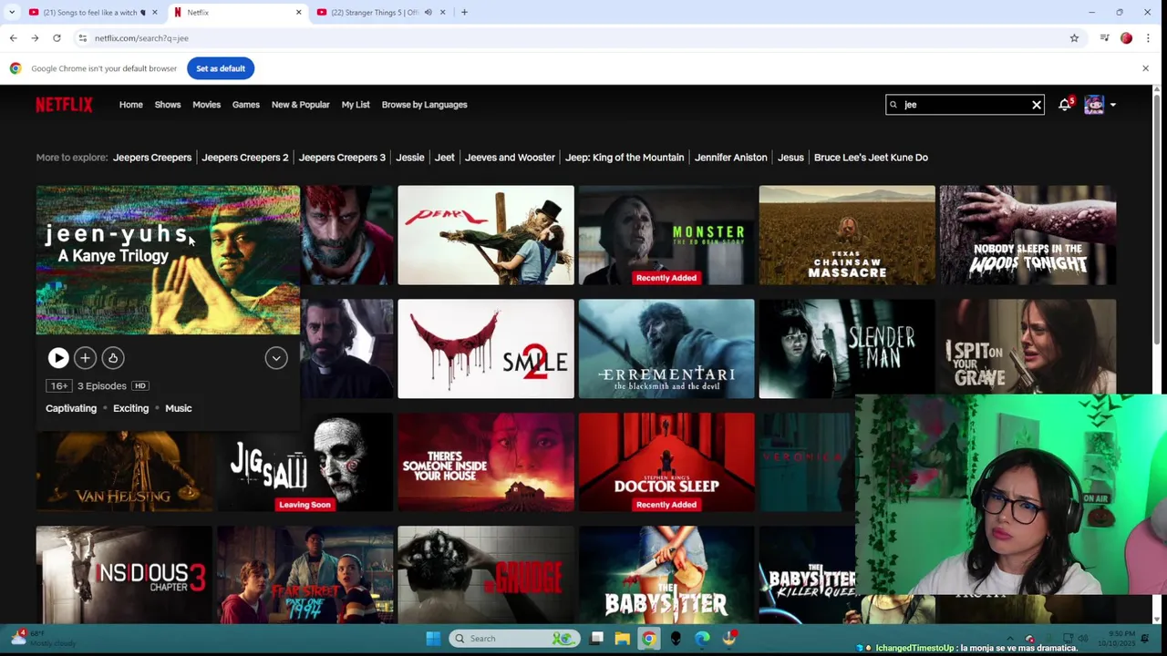Open the Chrome profile avatar

[1126, 38]
